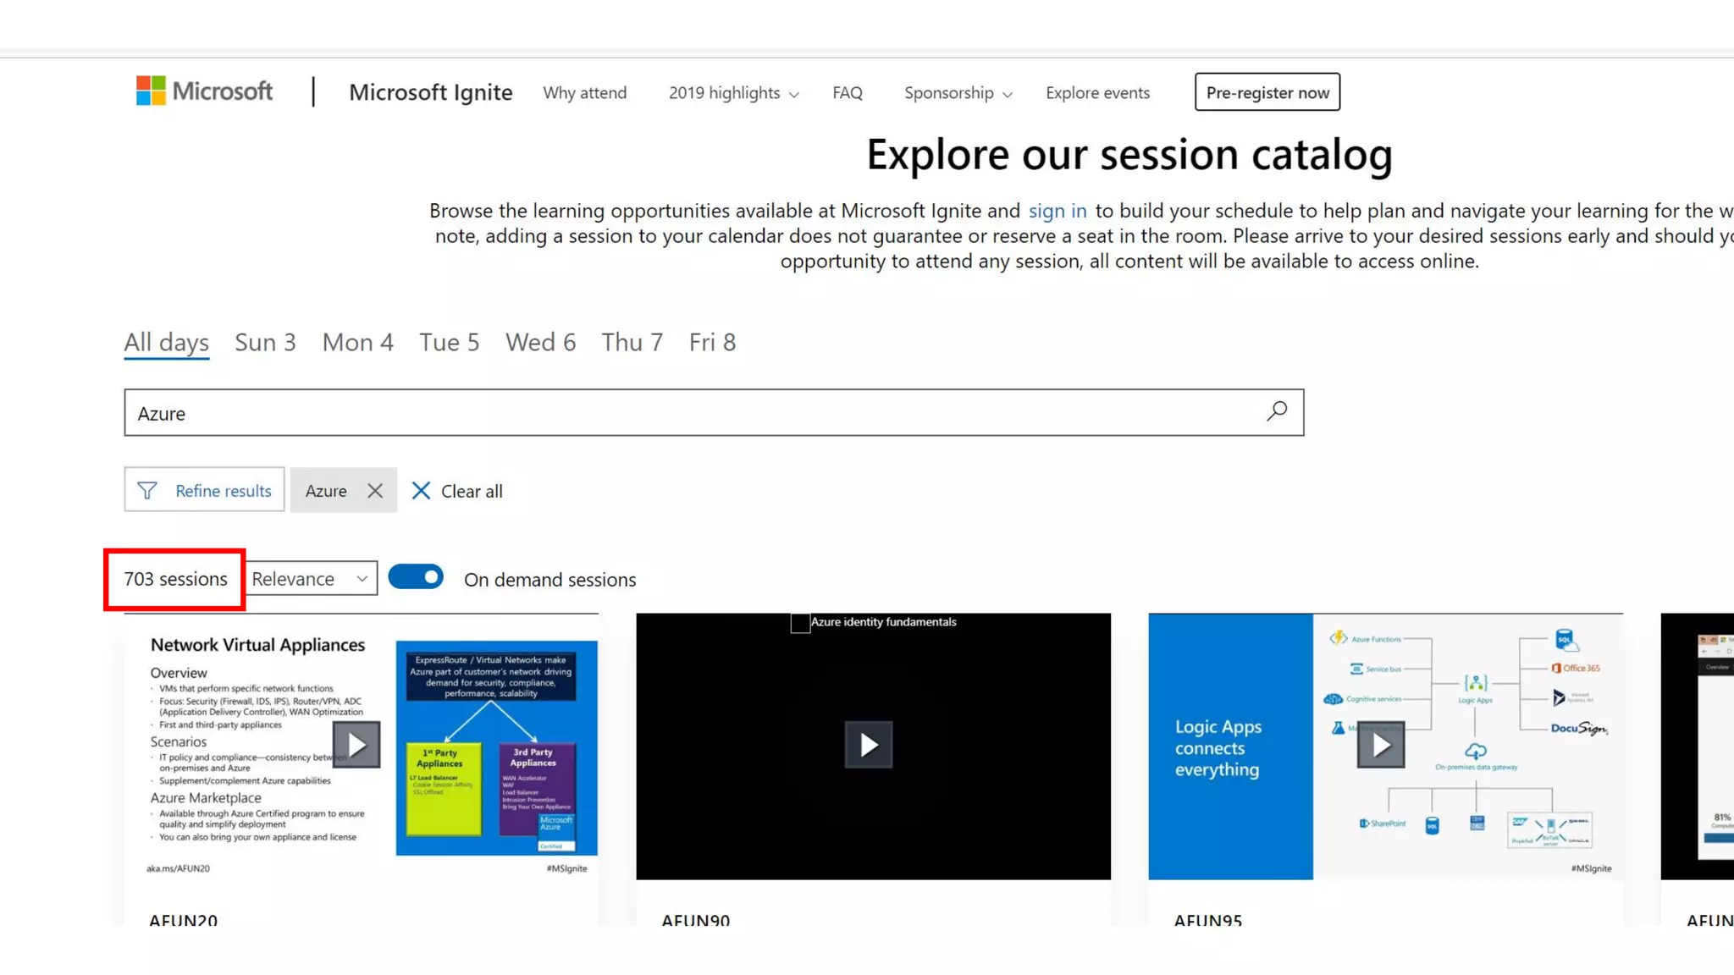1734x975 pixels.
Task: Expand the Sponsorship menu
Action: tap(958, 93)
